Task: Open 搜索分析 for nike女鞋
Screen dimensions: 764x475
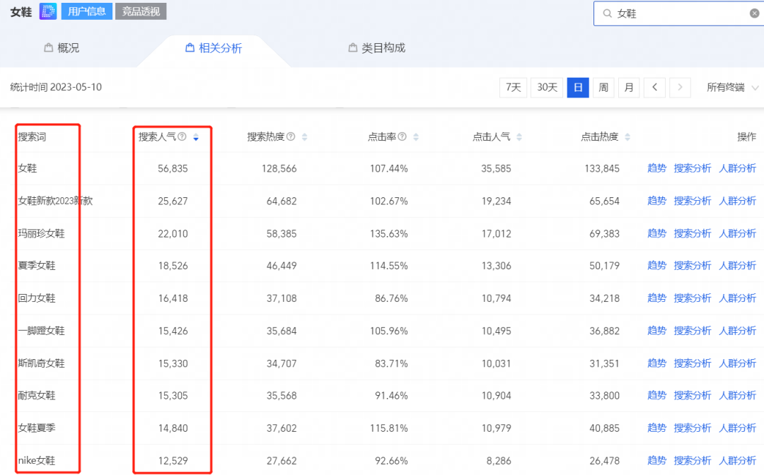Action: click(x=693, y=461)
